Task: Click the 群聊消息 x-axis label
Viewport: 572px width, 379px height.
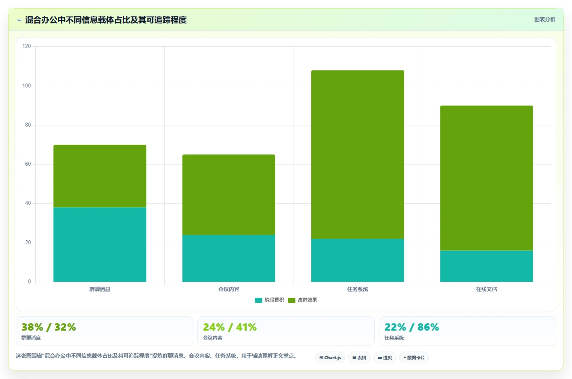Action: [x=100, y=289]
